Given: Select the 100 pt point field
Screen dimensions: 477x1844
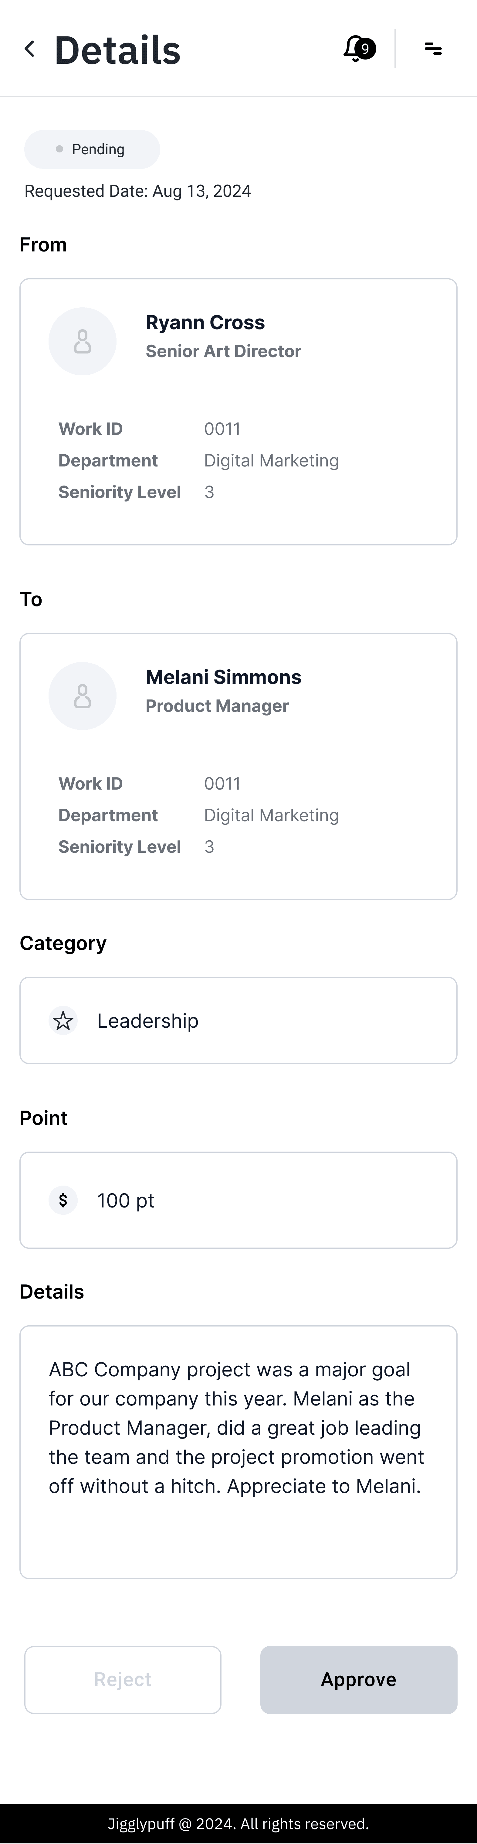Looking at the screenshot, I should point(238,1200).
